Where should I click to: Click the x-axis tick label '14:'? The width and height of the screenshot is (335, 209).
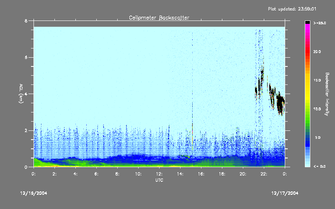(x=180, y=174)
